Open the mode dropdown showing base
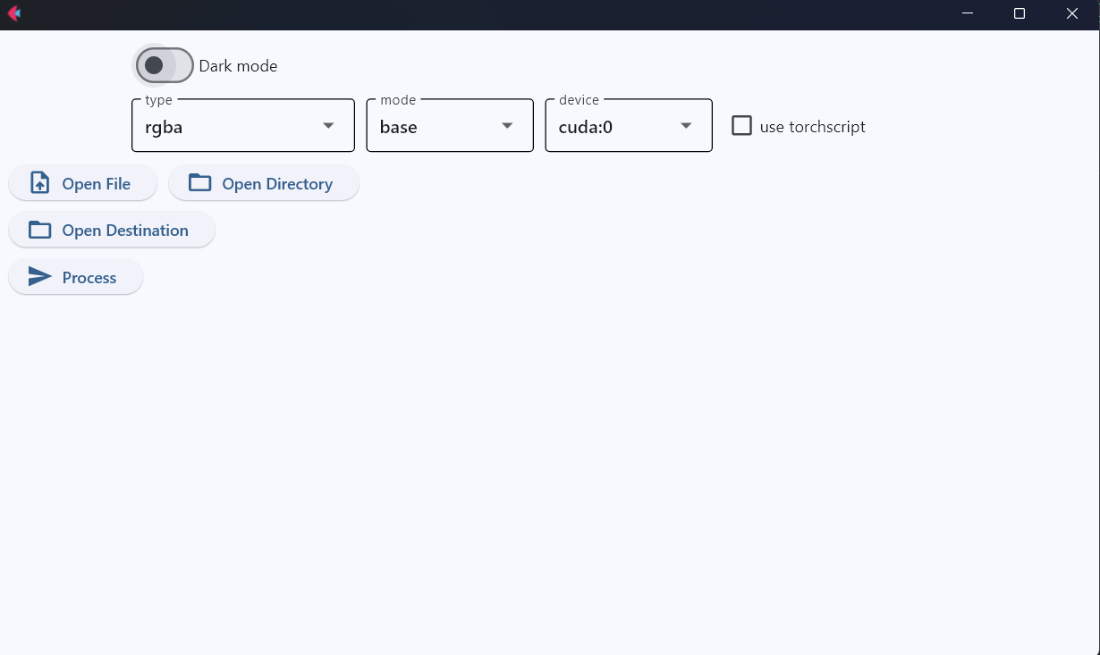Viewport: 1100px width, 655px height. [449, 125]
